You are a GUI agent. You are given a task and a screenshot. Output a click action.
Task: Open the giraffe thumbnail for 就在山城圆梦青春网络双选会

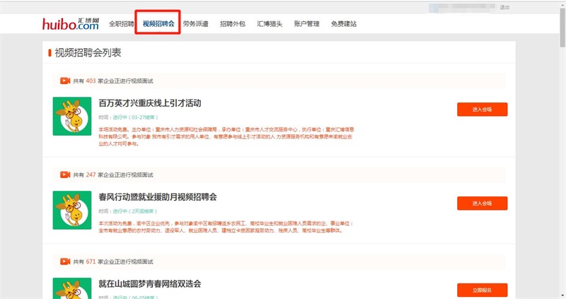[x=72, y=288]
